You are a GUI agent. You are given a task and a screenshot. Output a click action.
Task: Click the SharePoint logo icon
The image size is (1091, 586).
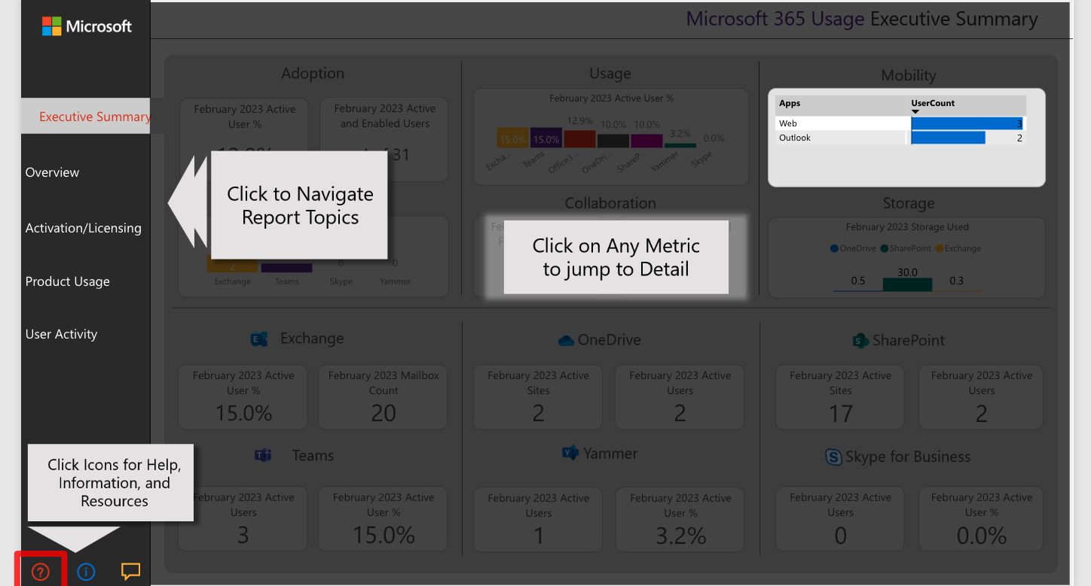[860, 341]
